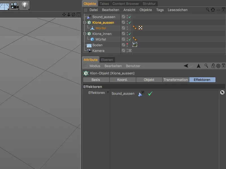
Task: Toggle Sound_aussen checkmark in Effektoren list
Action: [x=150, y=94]
